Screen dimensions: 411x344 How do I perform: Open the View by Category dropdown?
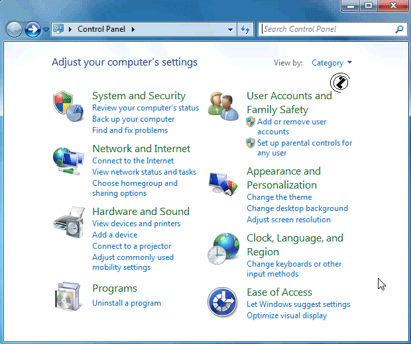(x=332, y=63)
